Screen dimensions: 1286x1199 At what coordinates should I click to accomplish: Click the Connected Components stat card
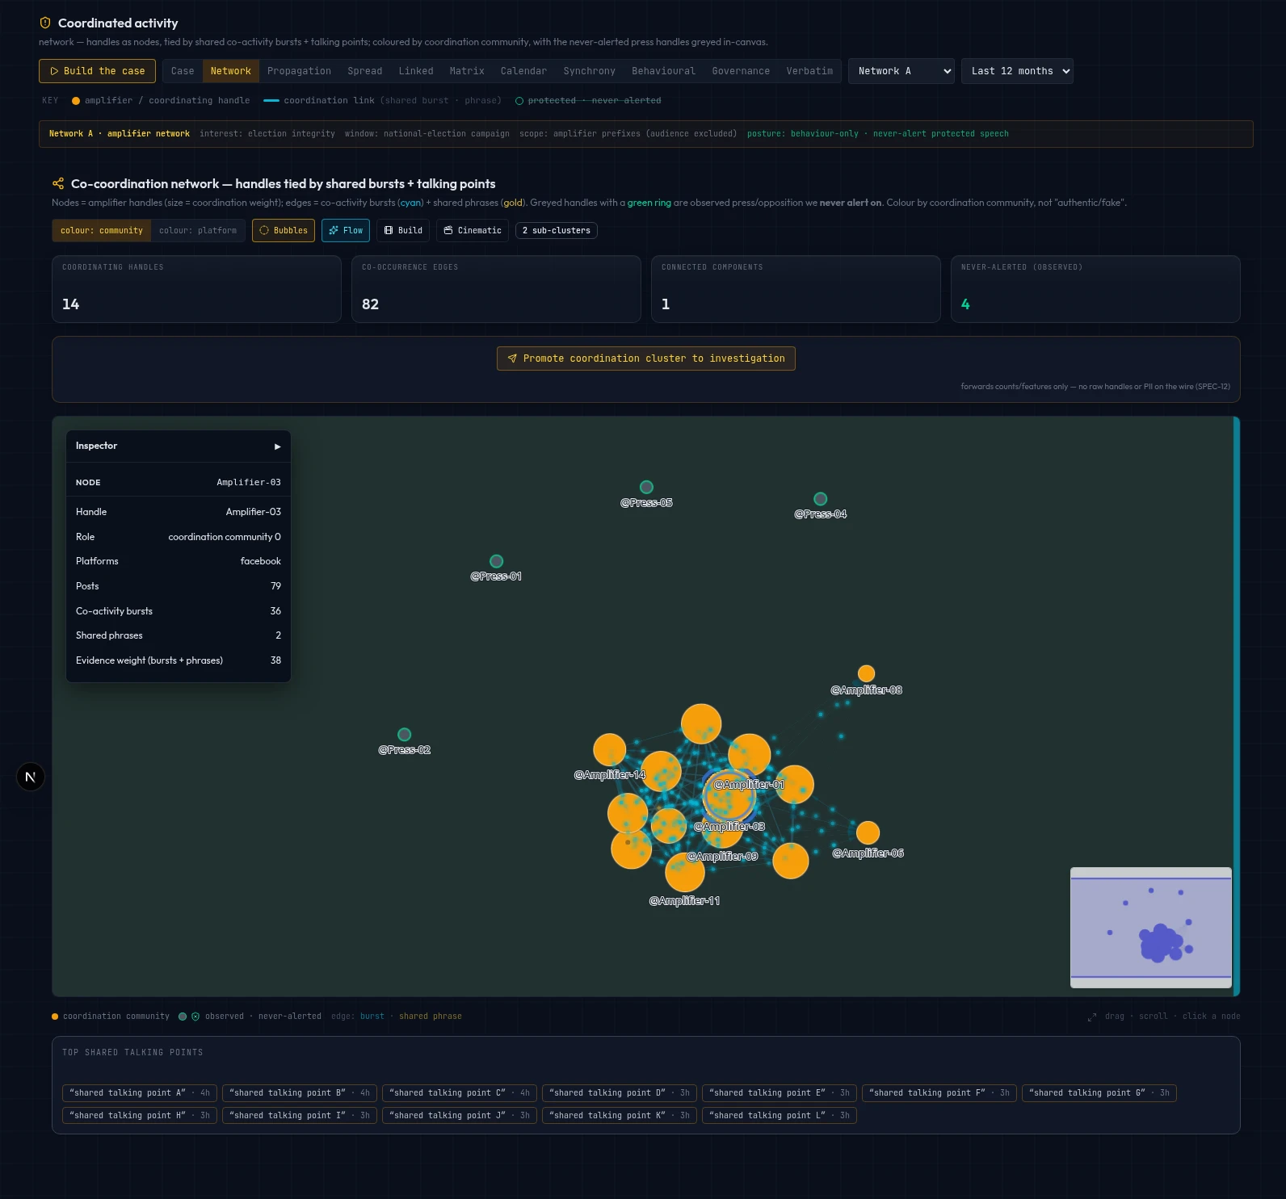pyautogui.click(x=796, y=289)
